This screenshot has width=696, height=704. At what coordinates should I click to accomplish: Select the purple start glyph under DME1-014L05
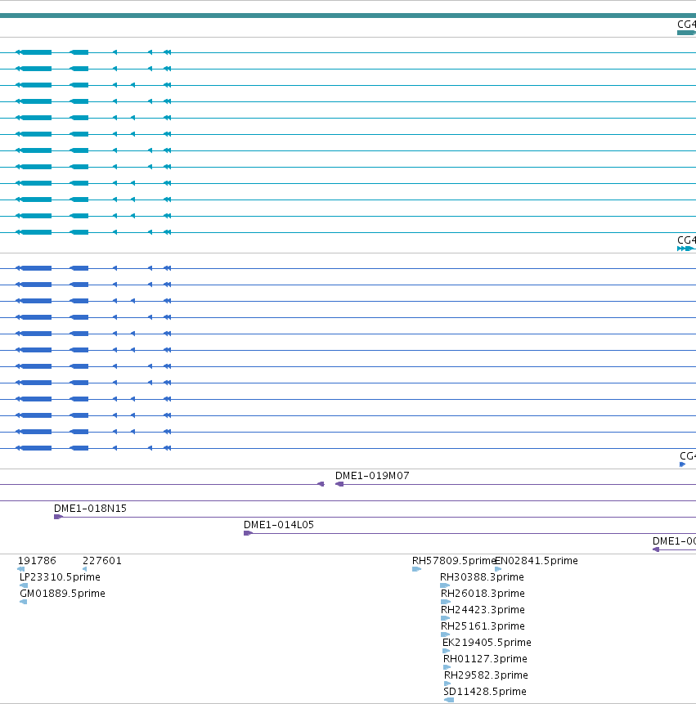tap(248, 533)
